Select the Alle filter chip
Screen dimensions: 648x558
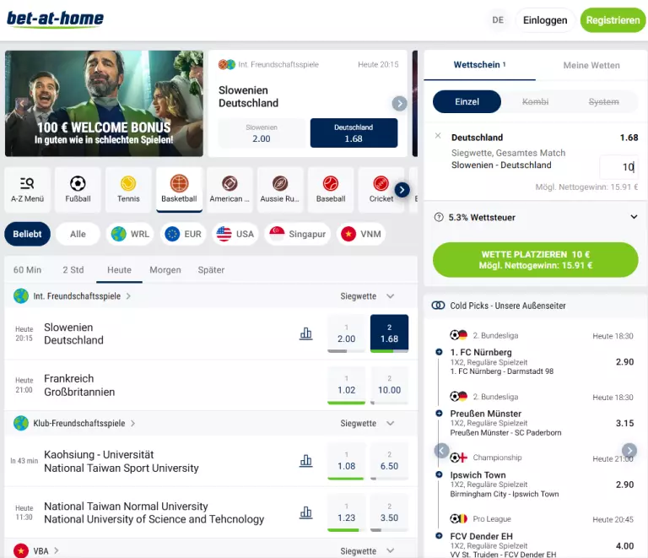tap(78, 234)
